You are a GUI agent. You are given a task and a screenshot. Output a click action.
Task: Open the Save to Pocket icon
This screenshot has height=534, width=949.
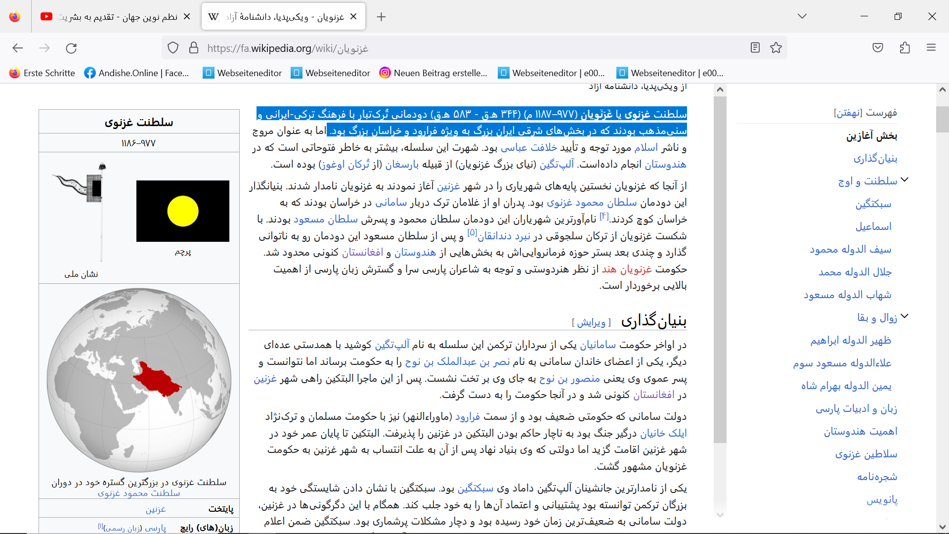pyautogui.click(x=878, y=48)
